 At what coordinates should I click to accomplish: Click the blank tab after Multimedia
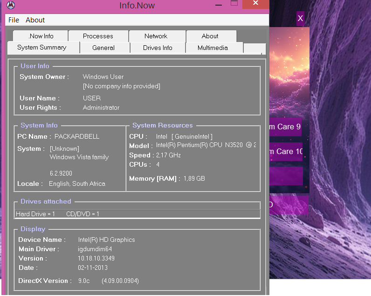click(254, 49)
